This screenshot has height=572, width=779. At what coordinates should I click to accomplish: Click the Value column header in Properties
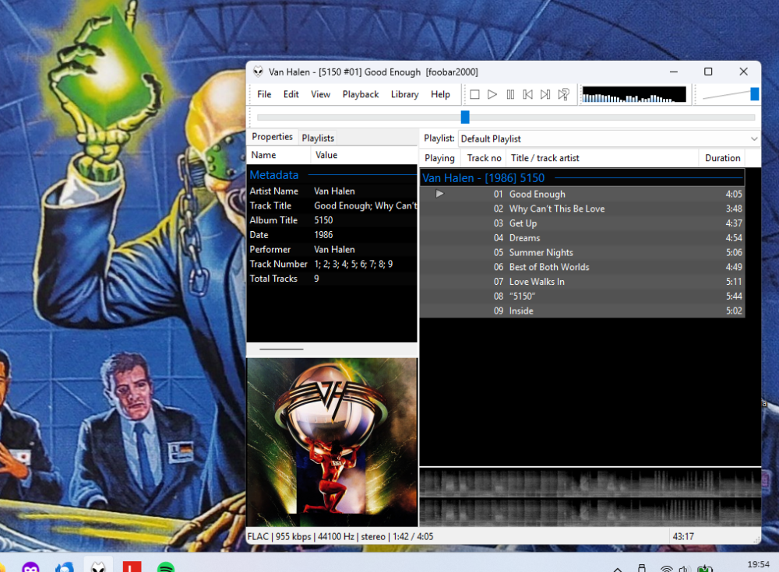364,155
